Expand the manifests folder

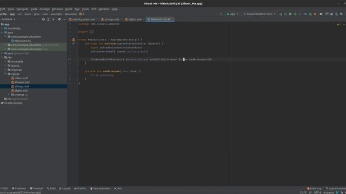point(2,29)
